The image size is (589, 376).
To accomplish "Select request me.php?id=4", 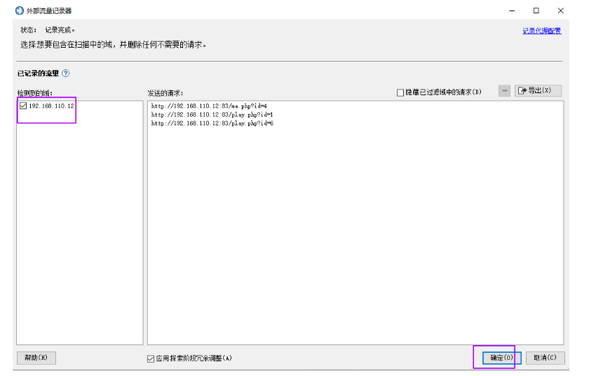I will pyautogui.click(x=209, y=106).
